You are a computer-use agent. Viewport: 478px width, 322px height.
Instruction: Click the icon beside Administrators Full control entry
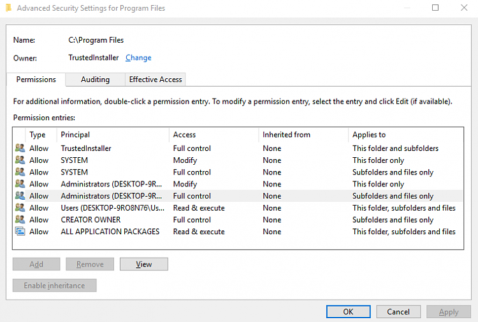pos(20,196)
